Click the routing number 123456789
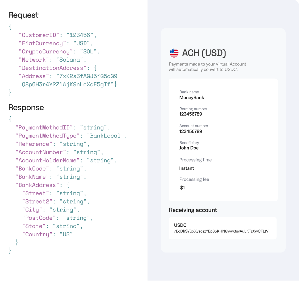 point(191,114)
